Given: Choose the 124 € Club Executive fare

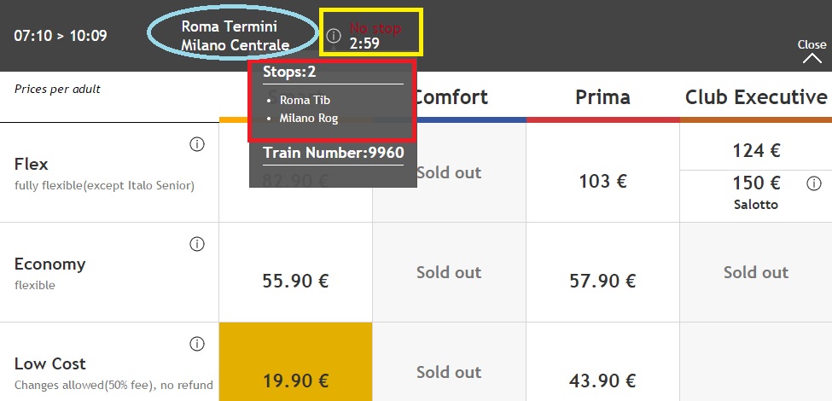Looking at the screenshot, I should (755, 151).
